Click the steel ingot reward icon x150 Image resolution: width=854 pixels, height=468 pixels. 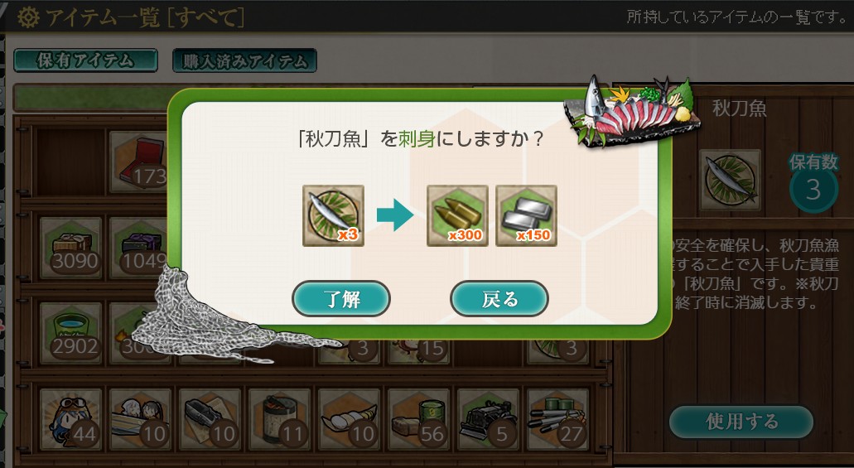(526, 215)
